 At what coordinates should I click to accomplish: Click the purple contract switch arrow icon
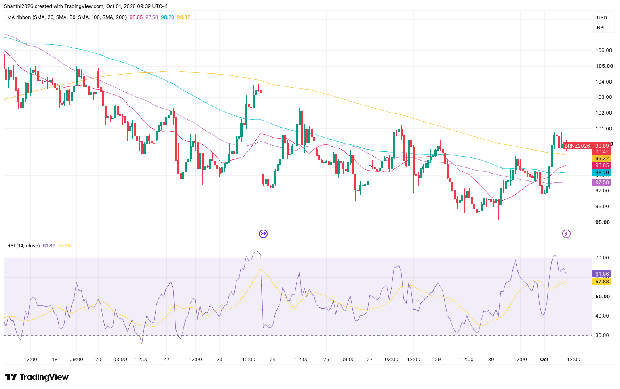(263, 234)
